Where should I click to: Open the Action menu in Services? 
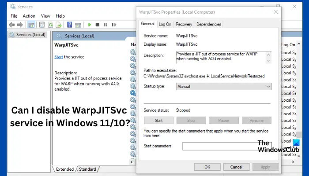[29, 16]
